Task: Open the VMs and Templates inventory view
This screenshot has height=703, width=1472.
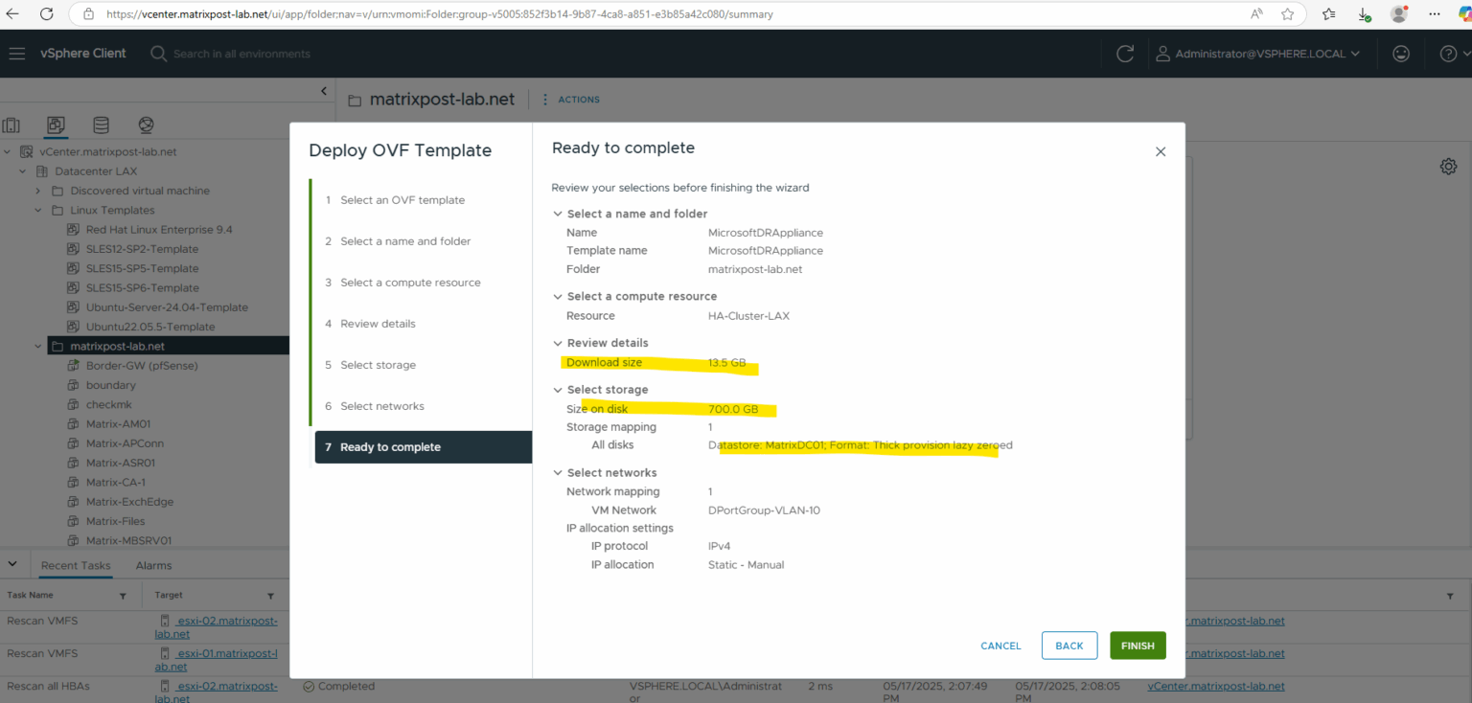Action: coord(56,125)
